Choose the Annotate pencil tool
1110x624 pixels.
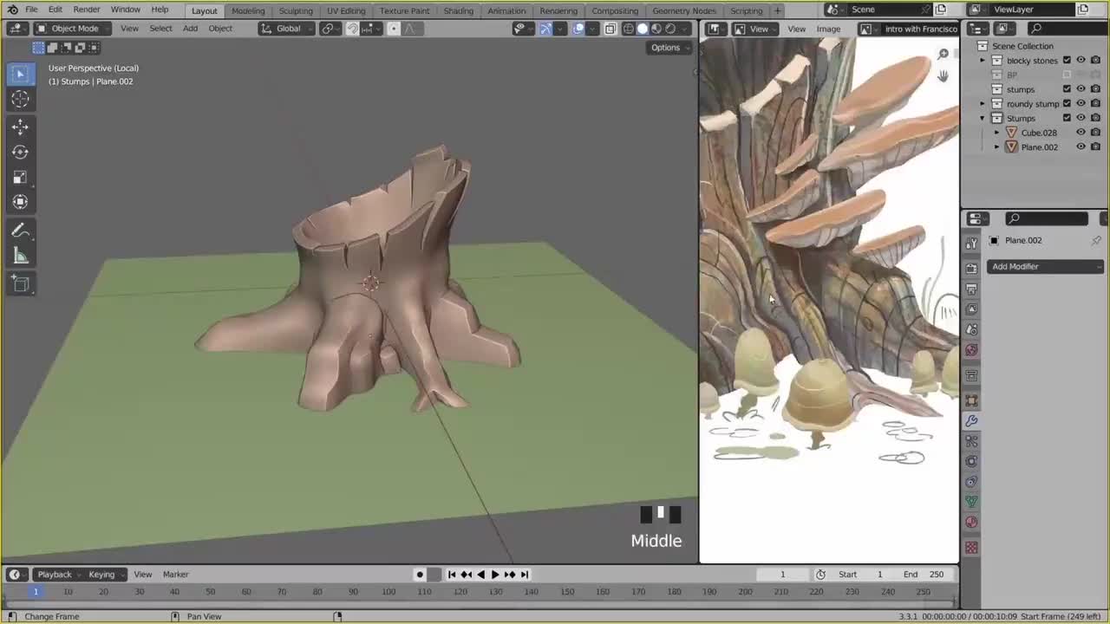pos(20,231)
